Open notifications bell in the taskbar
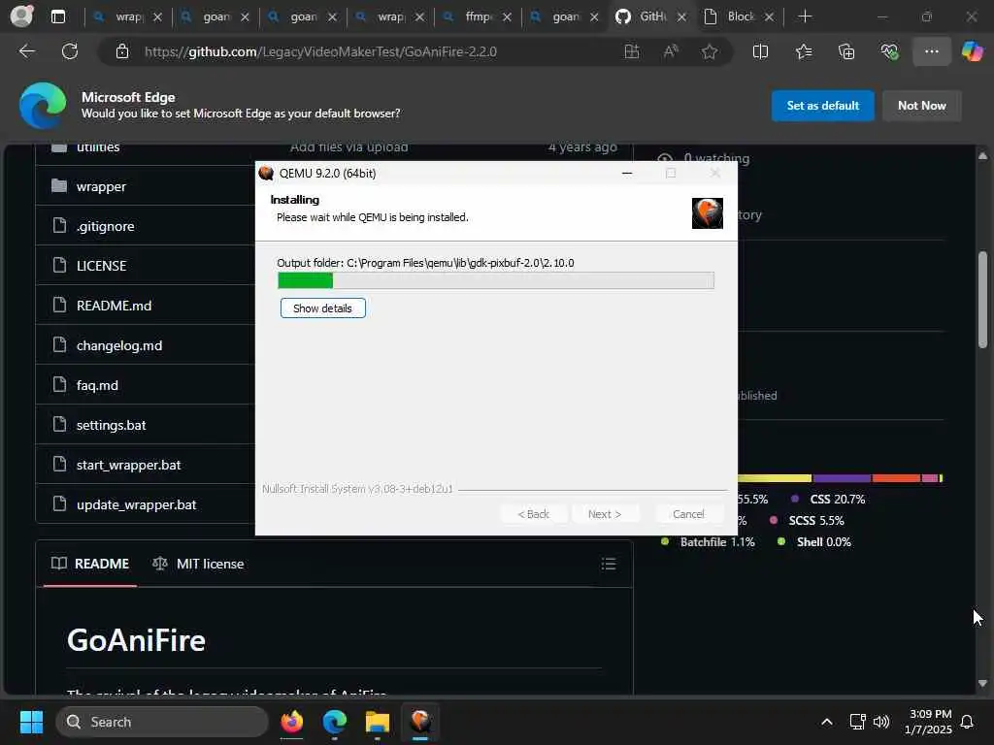The height and width of the screenshot is (745, 994). tap(967, 722)
